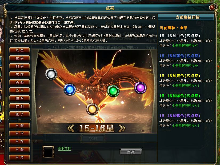The image size is (220, 165).
Task: Select the blue star orb
Action: 70,89
